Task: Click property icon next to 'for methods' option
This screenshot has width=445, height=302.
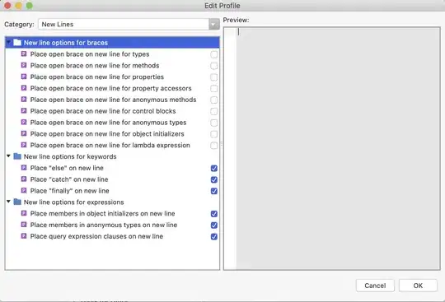Action: (x=24, y=65)
